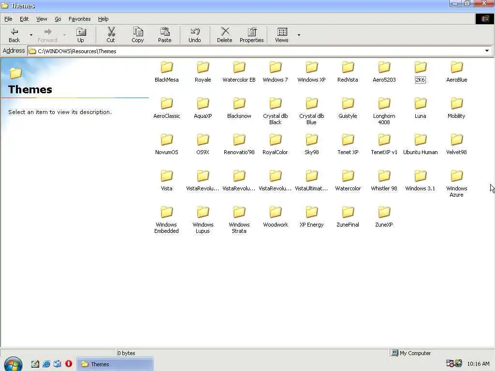Open the View menu
This screenshot has width=495, height=371.
42,19
